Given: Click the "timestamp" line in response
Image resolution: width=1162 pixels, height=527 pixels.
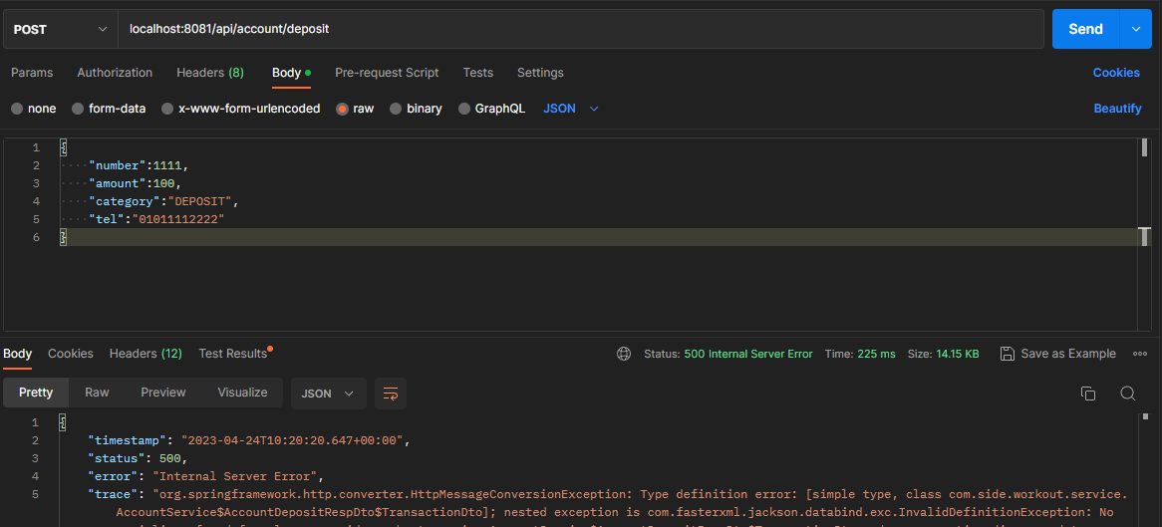Looking at the screenshot, I should pyautogui.click(x=249, y=440).
